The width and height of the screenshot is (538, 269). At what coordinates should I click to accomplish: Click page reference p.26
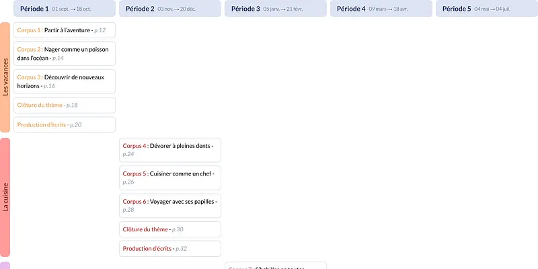pos(128,182)
